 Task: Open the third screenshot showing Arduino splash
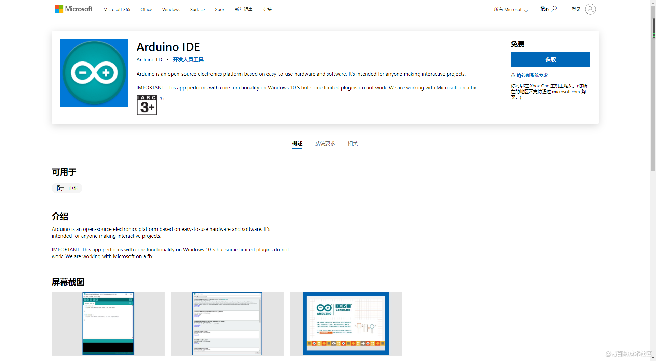[346, 323]
